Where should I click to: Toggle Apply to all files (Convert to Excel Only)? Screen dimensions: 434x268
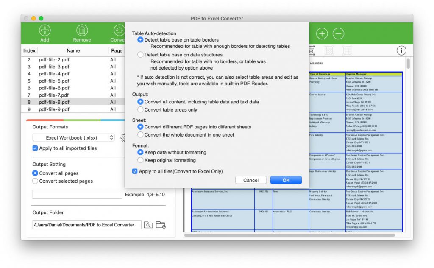(x=135, y=171)
